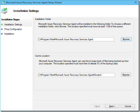
Task: Click the Cache Location group label
Action: 42,56
